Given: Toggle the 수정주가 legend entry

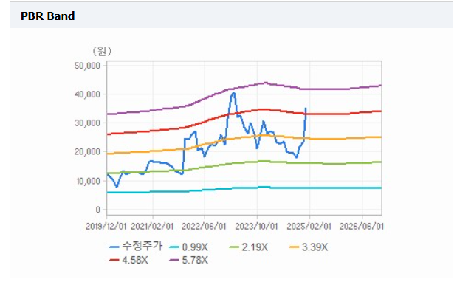Looking at the screenshot, I should pos(136,247).
